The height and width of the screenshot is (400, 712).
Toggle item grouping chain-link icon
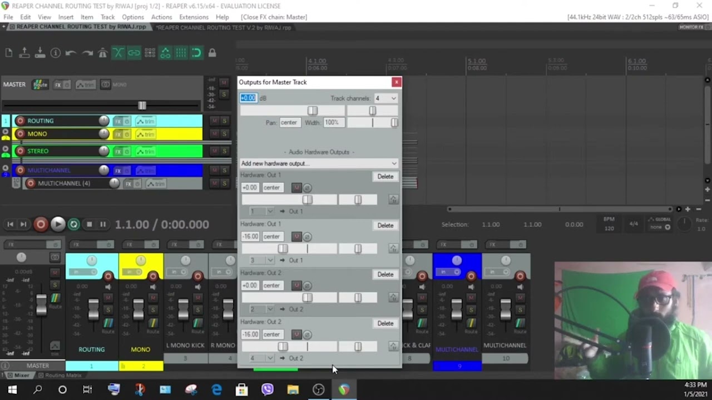tap(134, 53)
